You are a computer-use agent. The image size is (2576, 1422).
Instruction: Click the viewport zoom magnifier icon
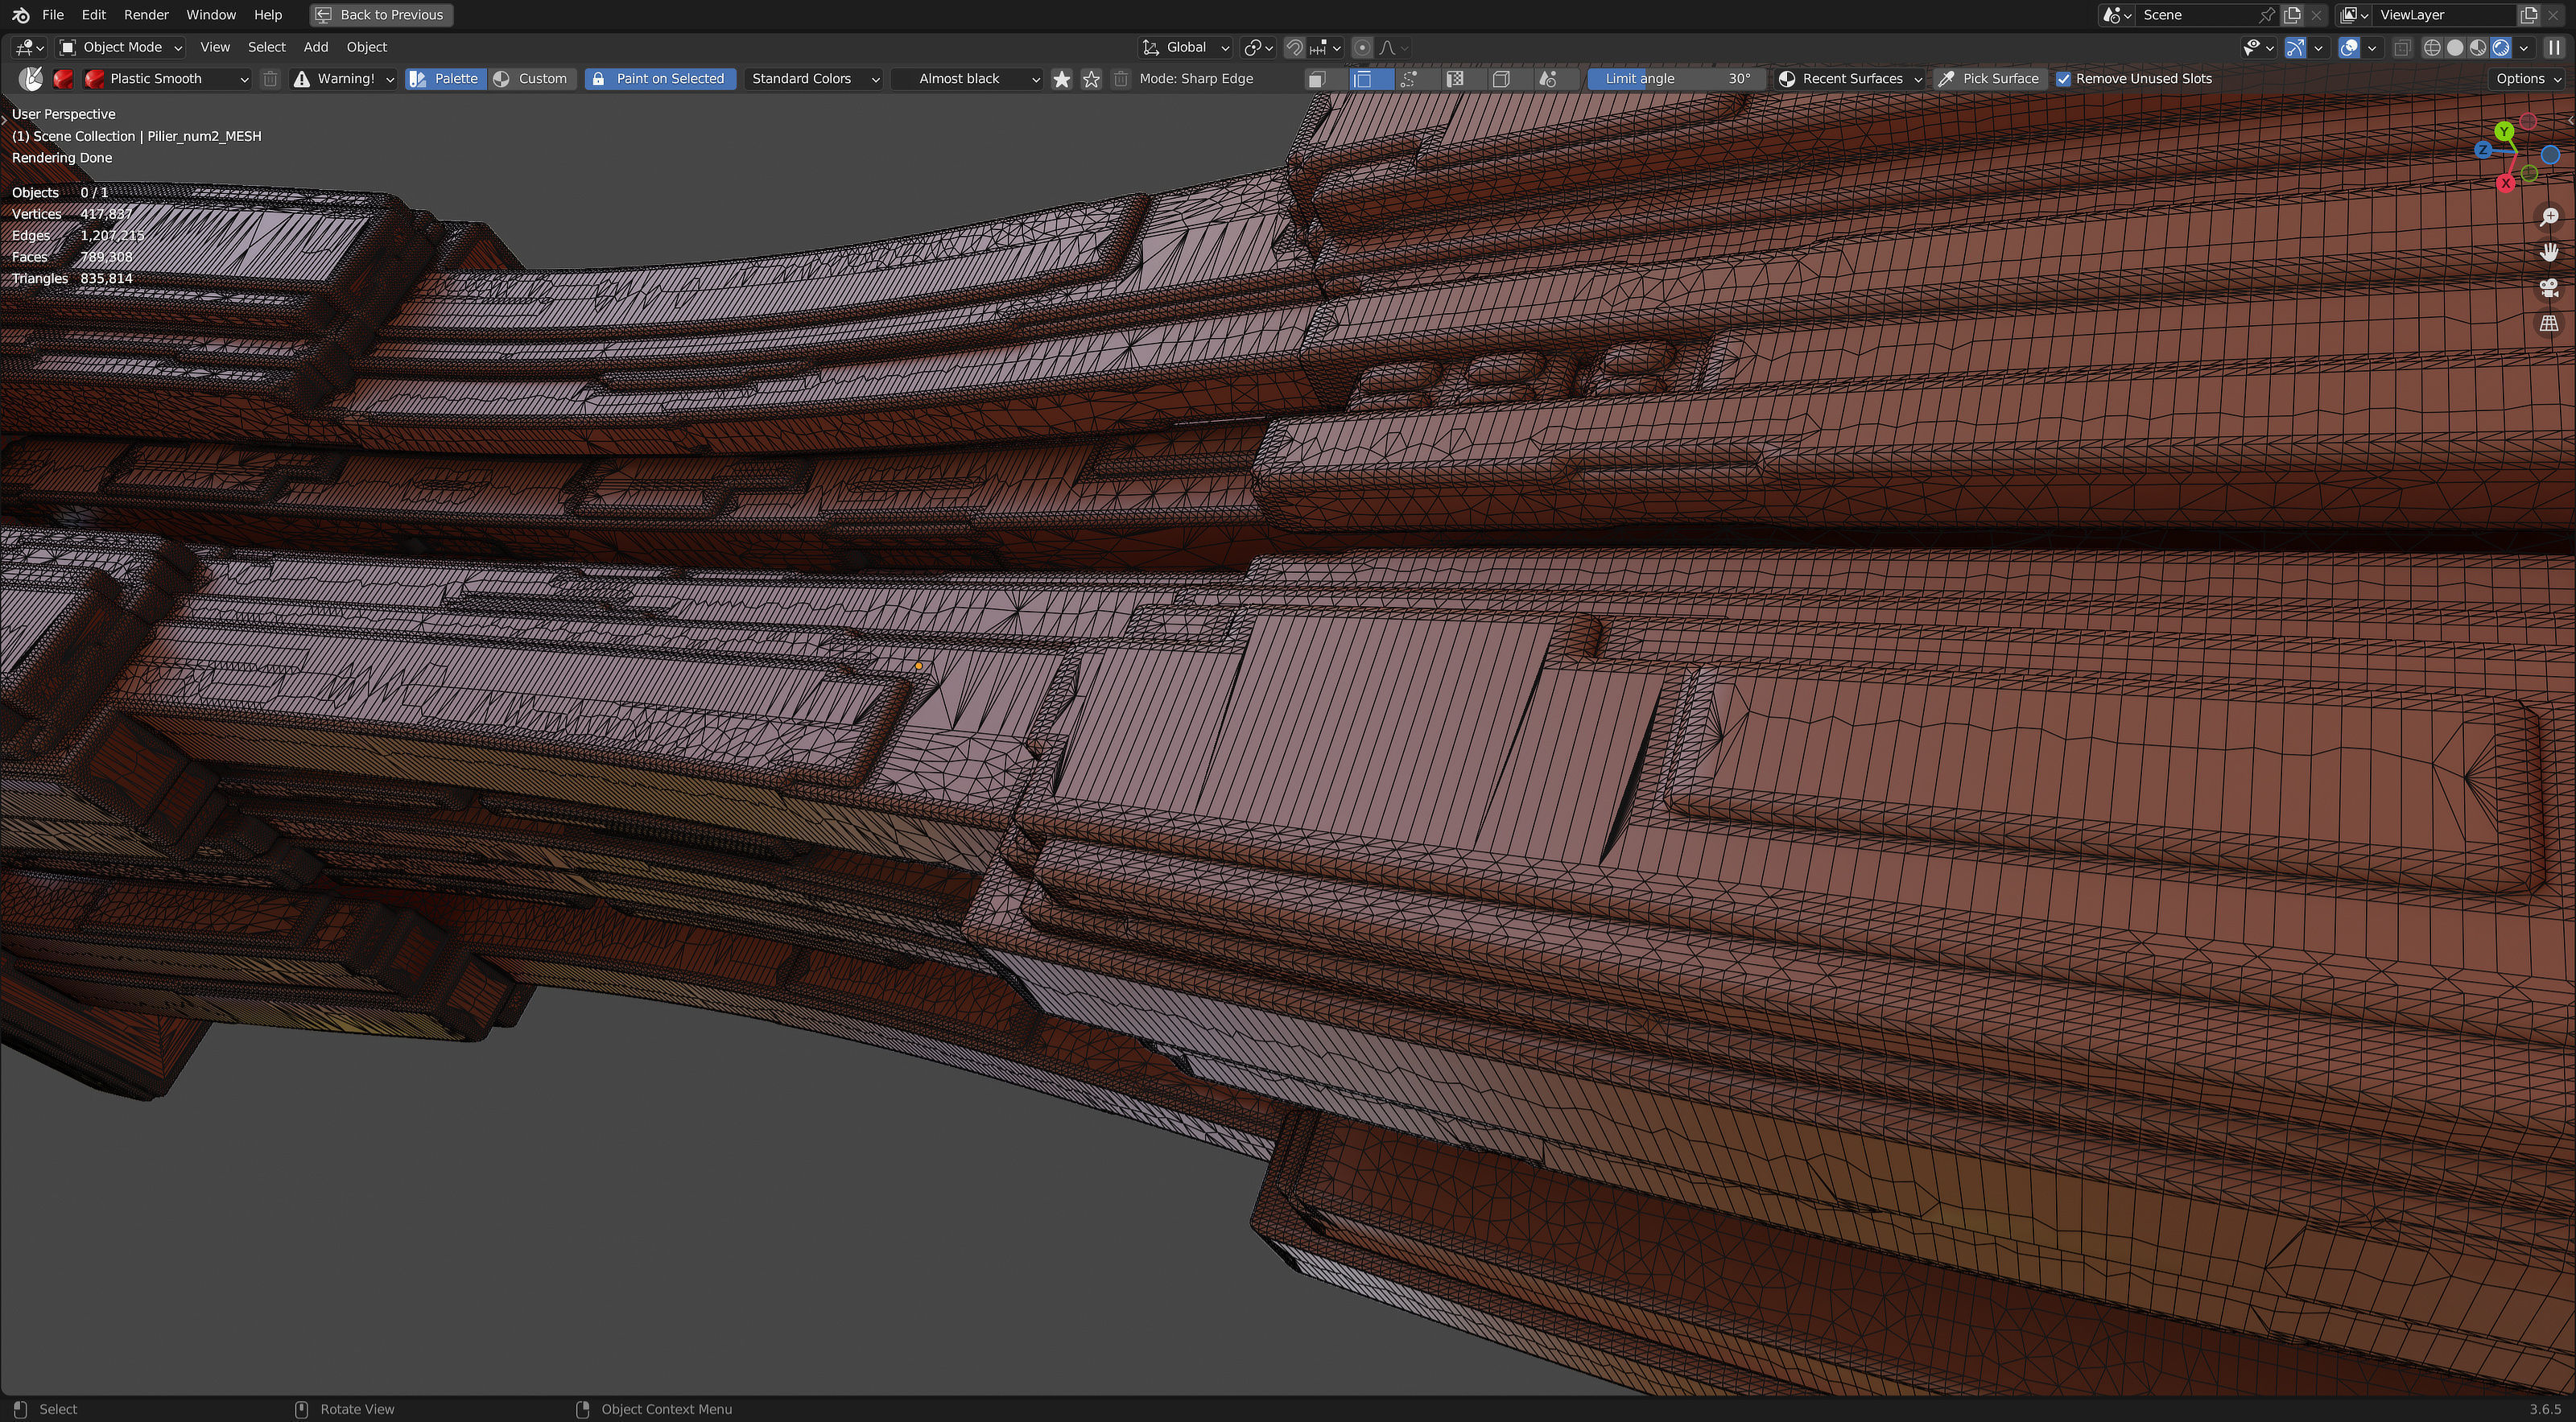pos(2549,217)
